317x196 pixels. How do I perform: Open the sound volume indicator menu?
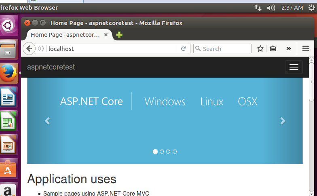click(x=271, y=8)
